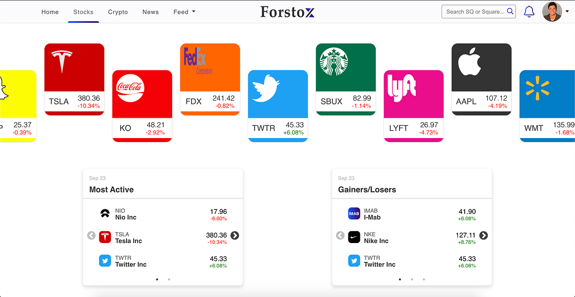Open Nio Inc in Most Active
The height and width of the screenshot is (297, 575).
coord(163,214)
